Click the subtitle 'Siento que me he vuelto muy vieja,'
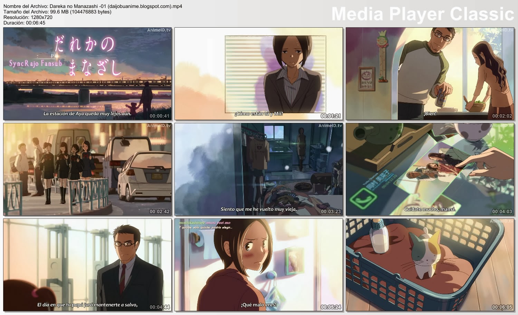 [259, 209]
